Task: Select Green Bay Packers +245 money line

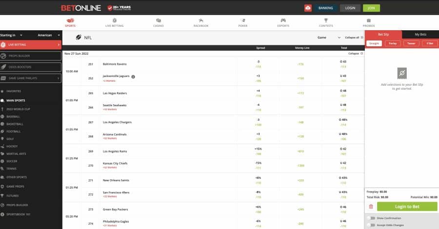Action: pyautogui.click(x=300, y=210)
